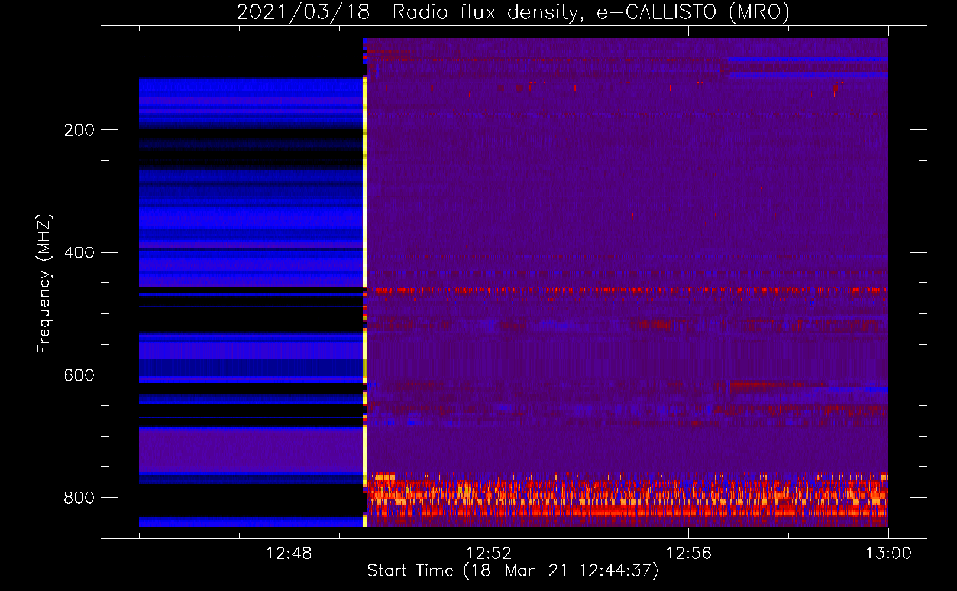Viewport: 957px width, 591px height.
Task: Click the 'Start Time (18-Mar-21 12:44:37)' label
Action: pyautogui.click(x=513, y=571)
